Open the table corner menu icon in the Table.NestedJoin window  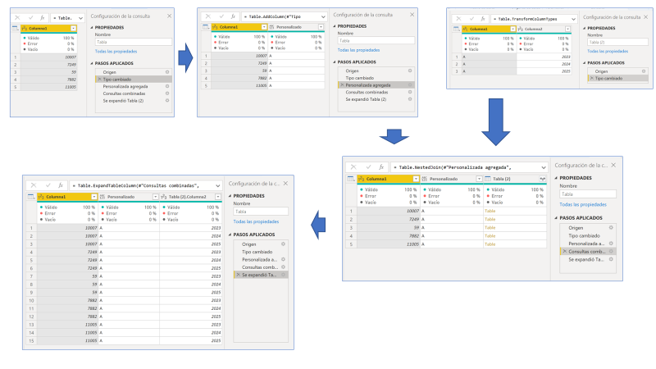(x=351, y=179)
